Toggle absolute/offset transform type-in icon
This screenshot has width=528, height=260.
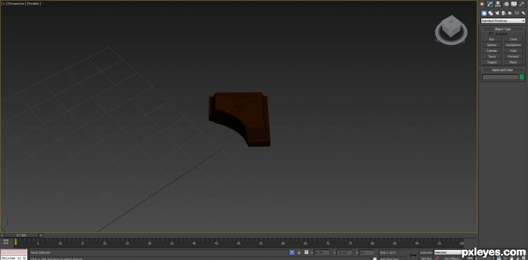(307, 252)
